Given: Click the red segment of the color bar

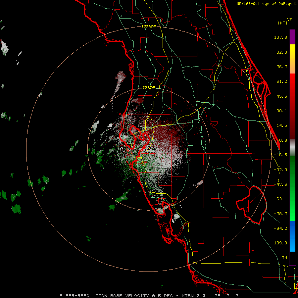Looking at the screenshot, I should tap(292, 106).
